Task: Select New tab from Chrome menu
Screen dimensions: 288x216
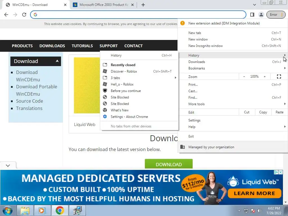Action: point(233,33)
